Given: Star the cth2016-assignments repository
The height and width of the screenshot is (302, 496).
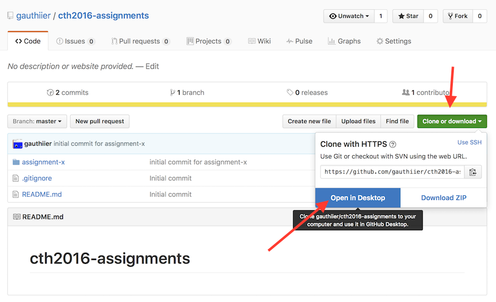Looking at the screenshot, I should (x=408, y=16).
